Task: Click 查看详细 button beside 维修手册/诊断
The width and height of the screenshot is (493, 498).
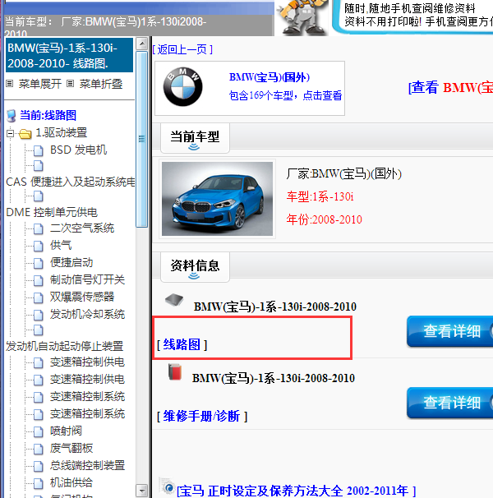Action: [449, 403]
